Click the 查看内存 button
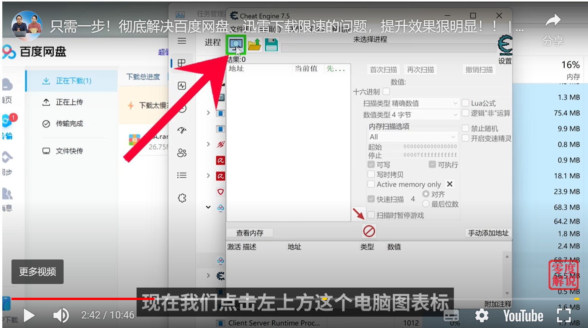This screenshot has width=588, height=328. (x=249, y=233)
